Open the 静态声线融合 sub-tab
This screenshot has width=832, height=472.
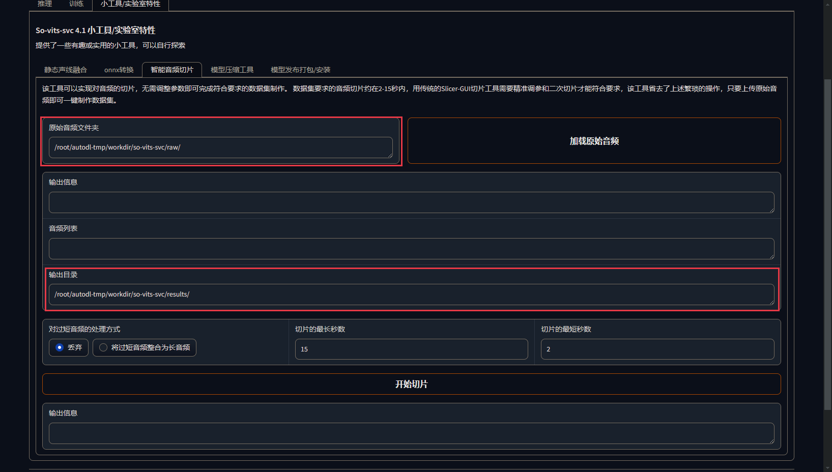click(66, 70)
